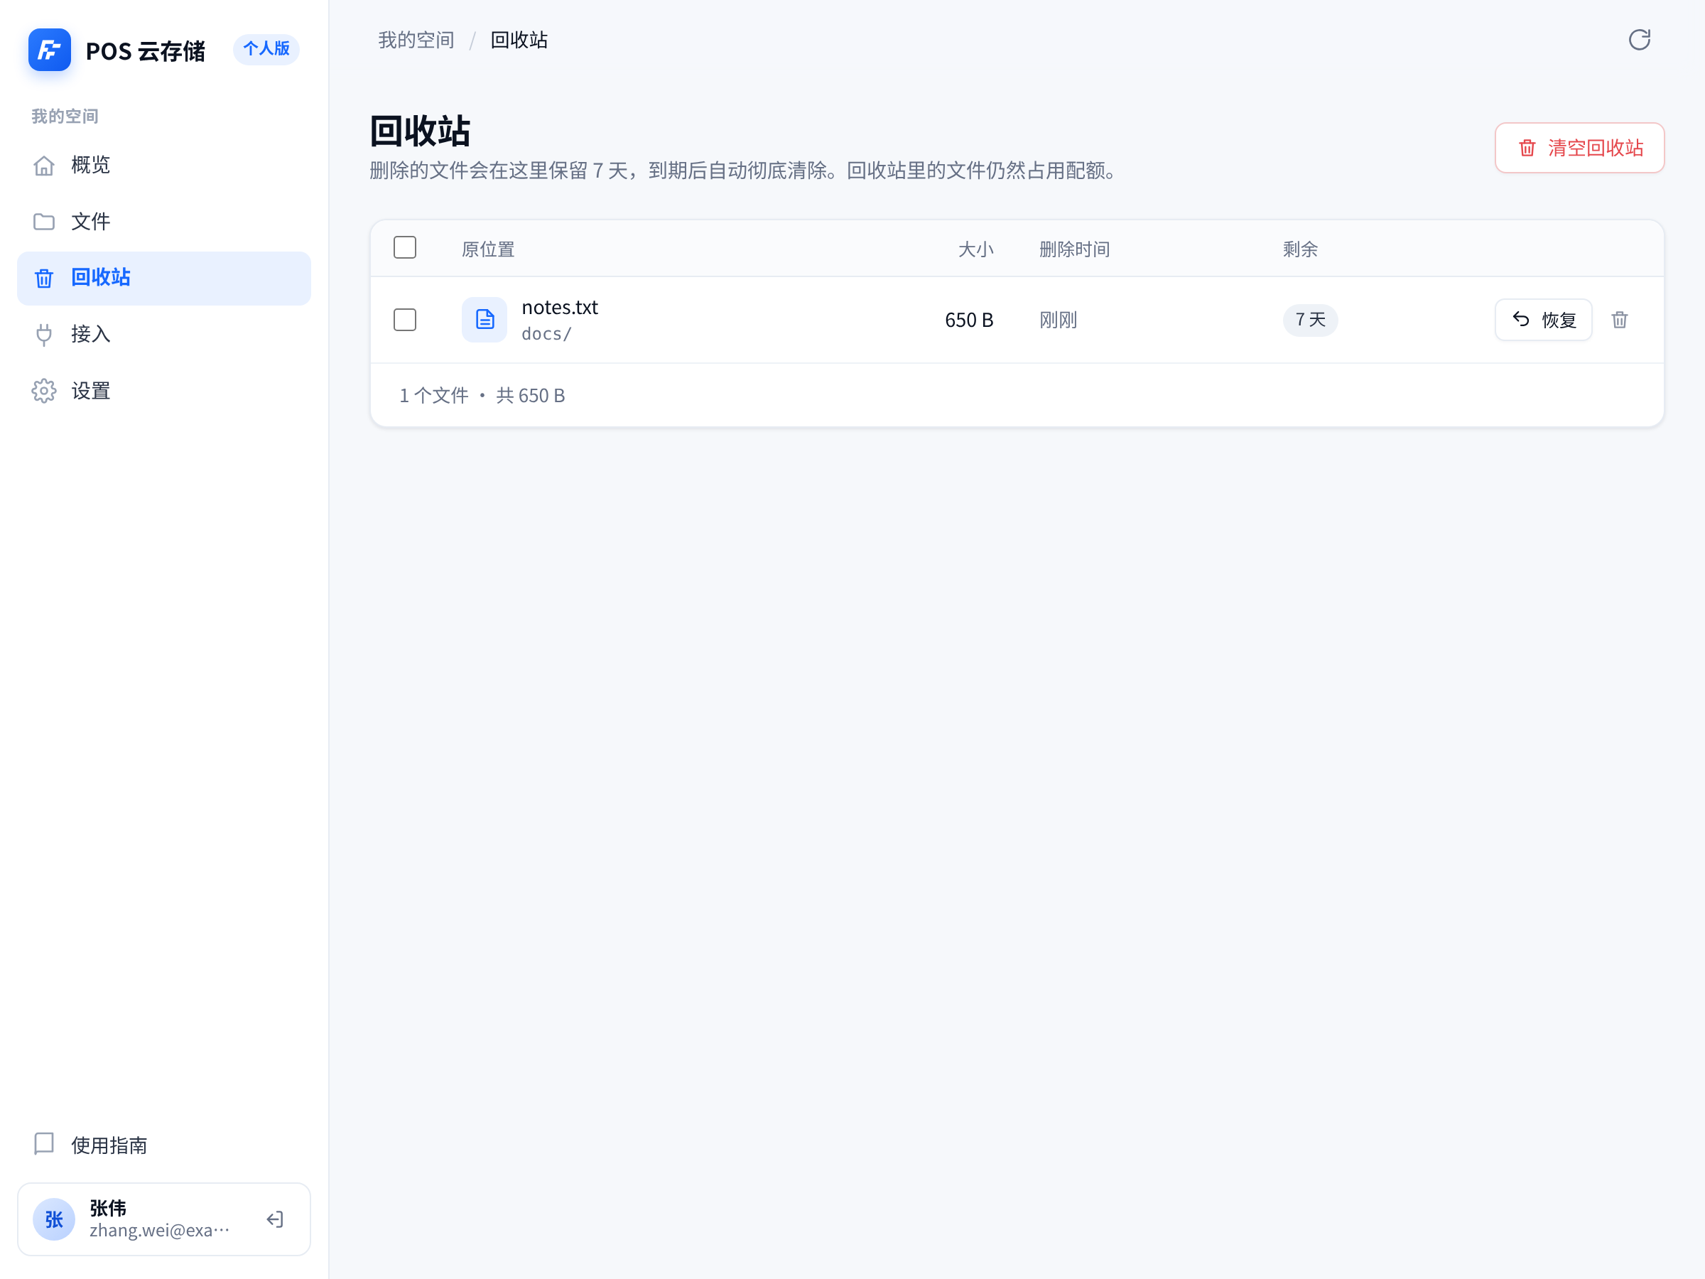
Task: Click the POS 云存储 logo icon
Action: click(49, 50)
